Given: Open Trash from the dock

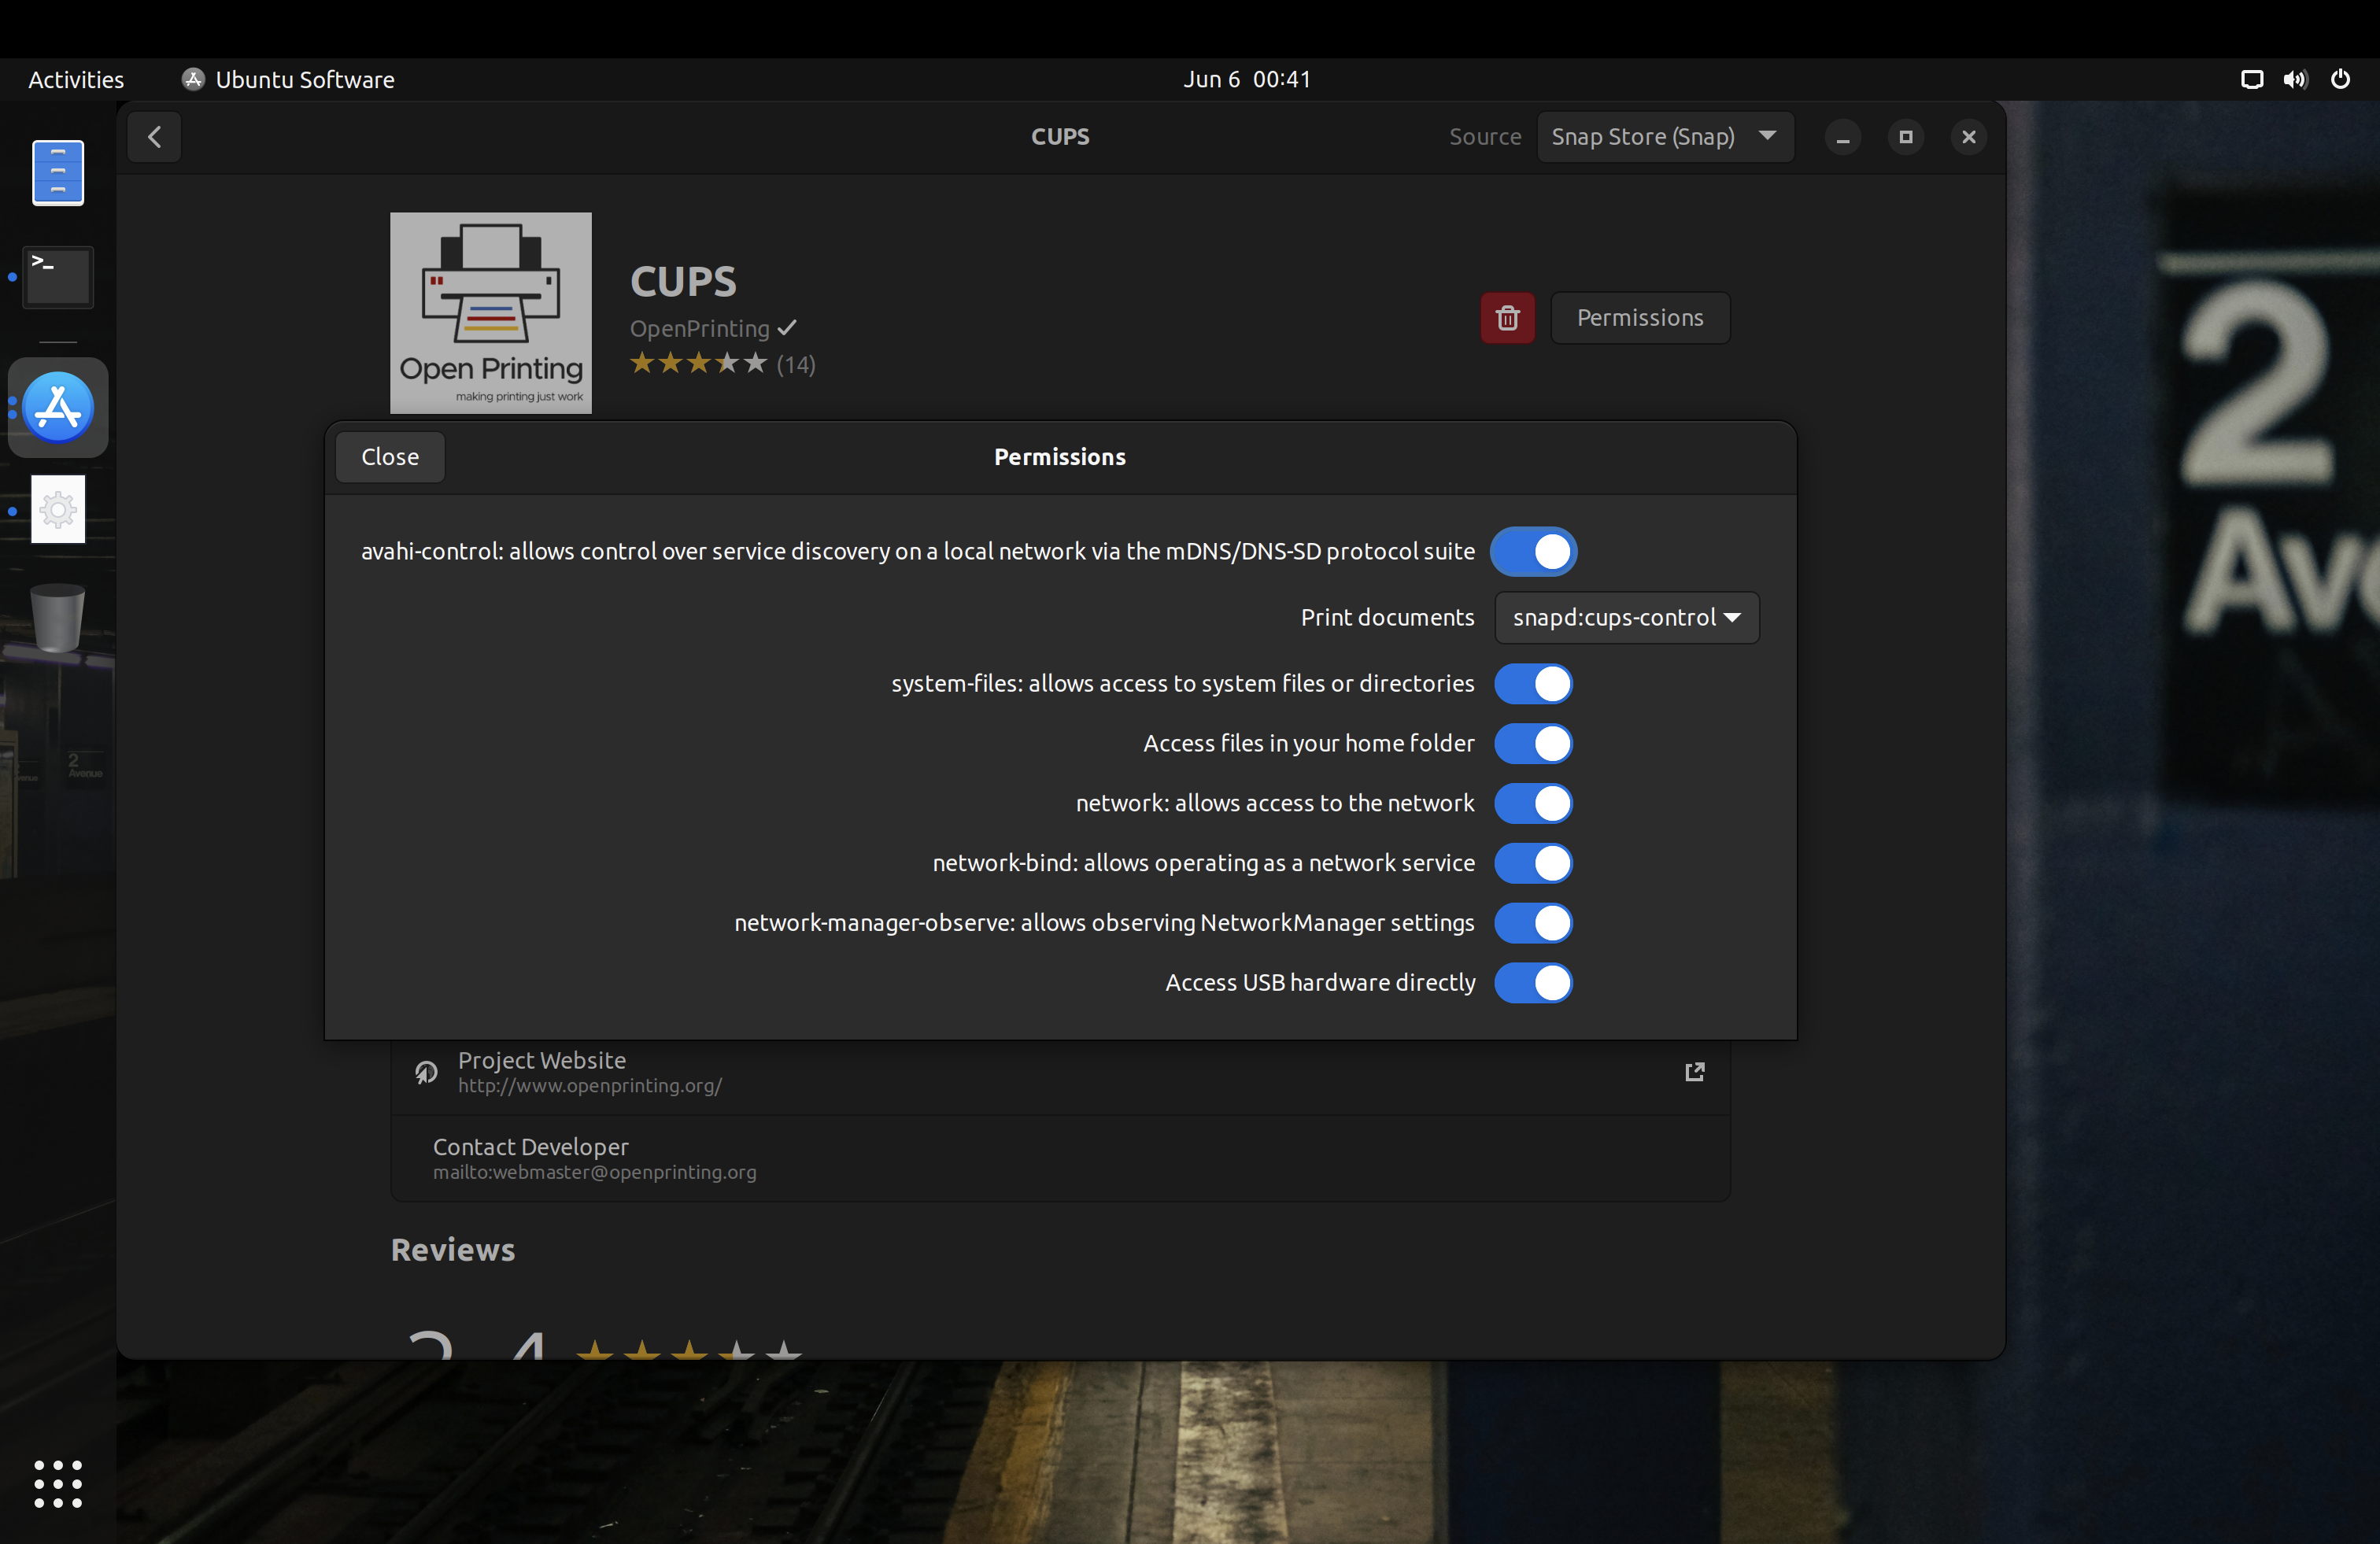Looking at the screenshot, I should point(58,617).
